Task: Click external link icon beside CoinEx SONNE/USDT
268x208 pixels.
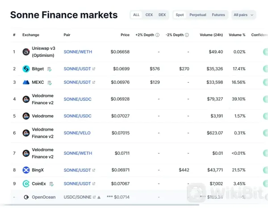Action: pos(94,184)
